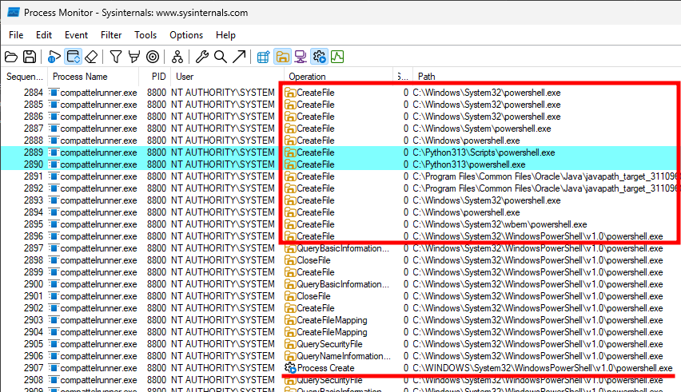
Task: Click the CreateFile folder icon in row 2884
Action: click(x=290, y=93)
